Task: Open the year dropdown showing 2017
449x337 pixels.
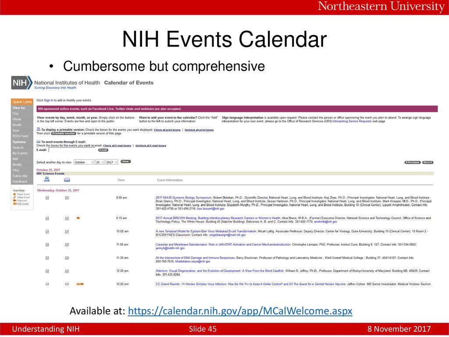Action: point(111,162)
